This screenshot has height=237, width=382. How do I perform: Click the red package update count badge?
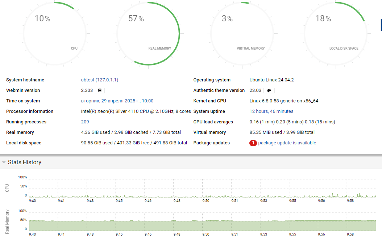click(253, 143)
